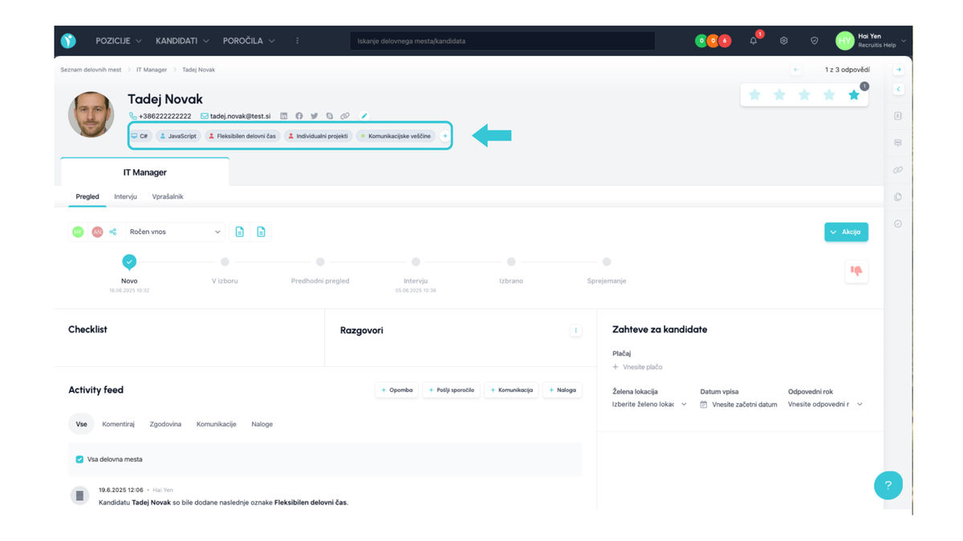Show the Komentiraj activity filter
The image size is (963, 541).
pyautogui.click(x=118, y=424)
